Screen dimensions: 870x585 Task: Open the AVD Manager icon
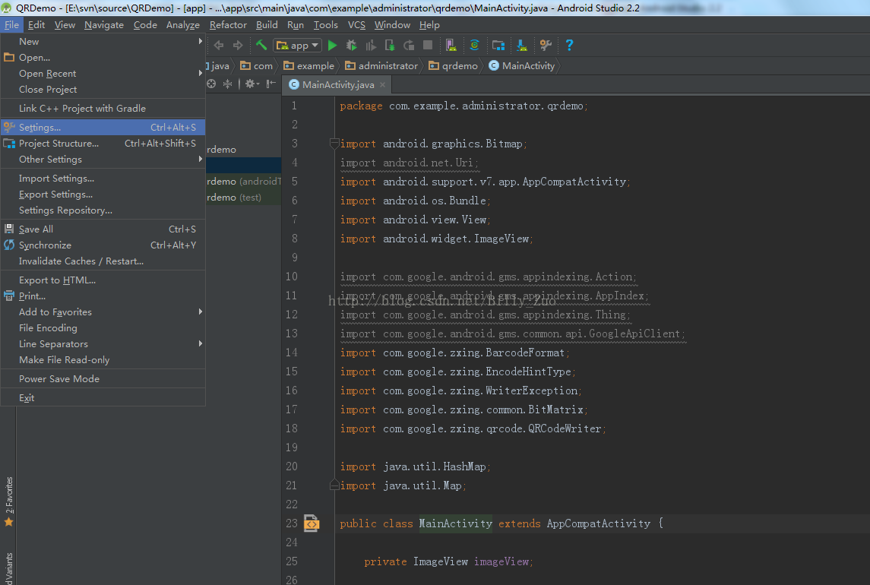coord(451,46)
